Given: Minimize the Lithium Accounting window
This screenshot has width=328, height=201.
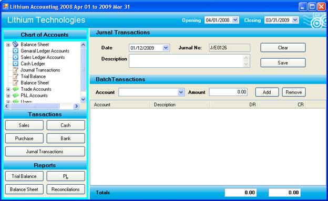Looking at the screenshot, I should pyautogui.click(x=302, y=7).
